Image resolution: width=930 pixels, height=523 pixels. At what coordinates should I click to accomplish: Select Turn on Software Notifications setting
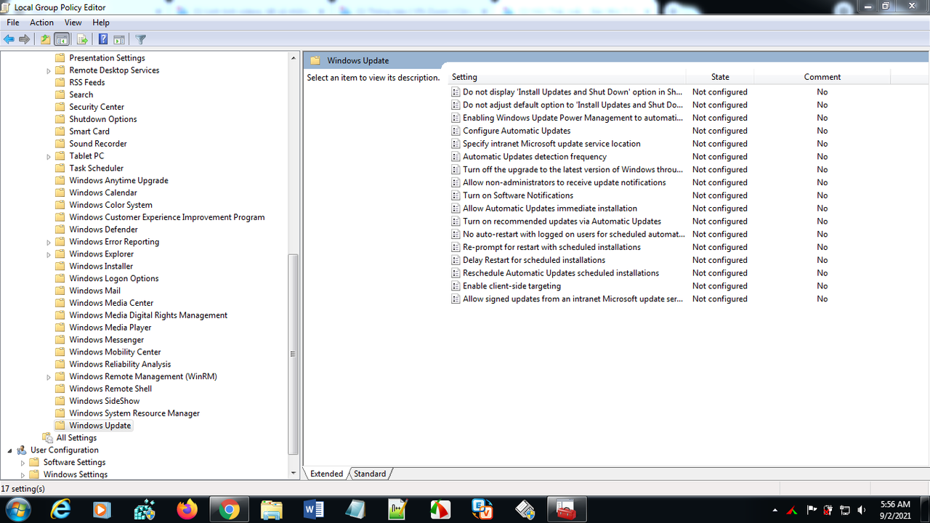[518, 195]
